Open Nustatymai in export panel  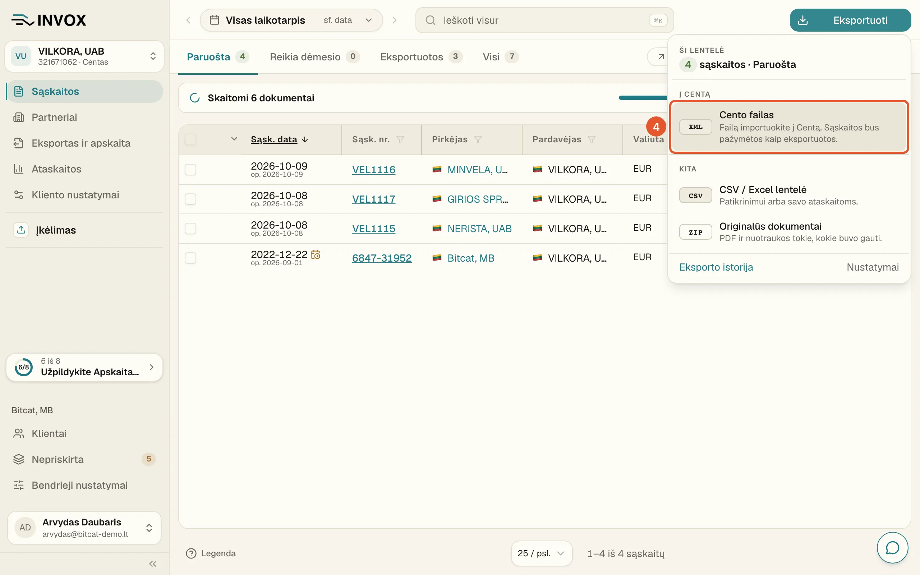tap(873, 267)
